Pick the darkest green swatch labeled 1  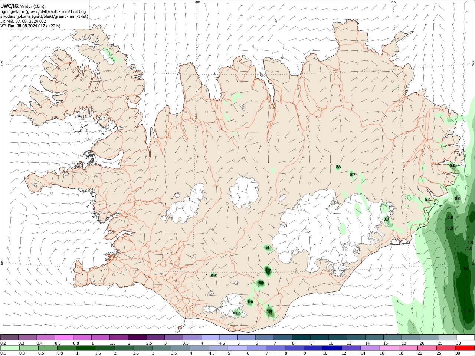pos(85,348)
